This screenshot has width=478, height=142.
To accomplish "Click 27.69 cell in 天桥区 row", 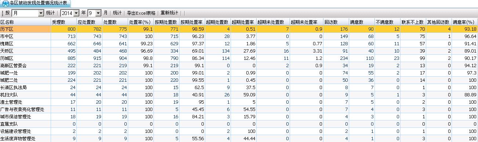I will pyautogui.click(x=243, y=51).
